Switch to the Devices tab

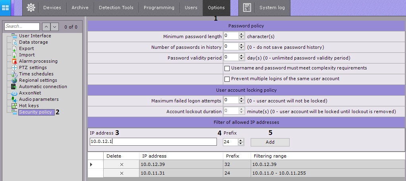(52, 8)
